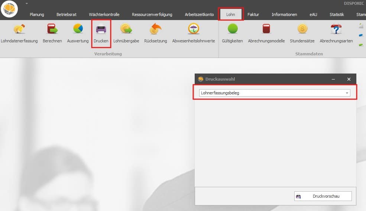
Task: Minimize the Druckauswahl dialog
Action: point(333,79)
